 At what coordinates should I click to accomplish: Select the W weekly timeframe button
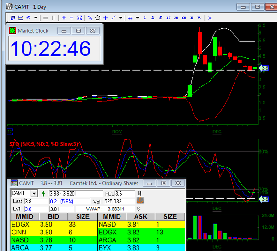[x=199, y=18]
